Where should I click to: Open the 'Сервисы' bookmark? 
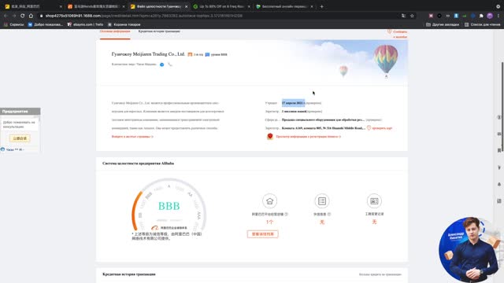tap(13, 24)
